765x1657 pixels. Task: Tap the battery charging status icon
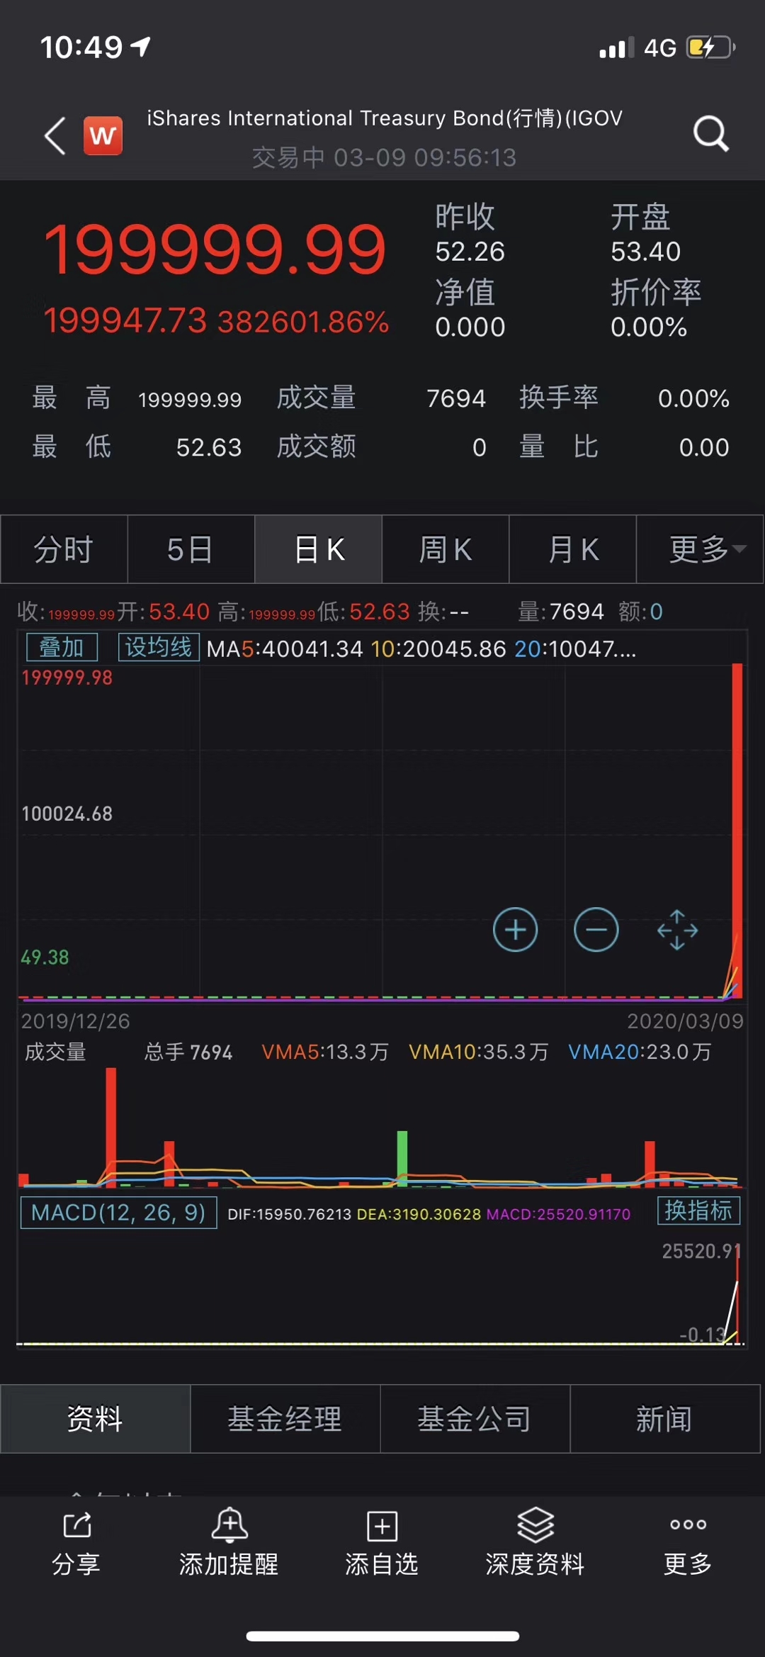coord(710,47)
